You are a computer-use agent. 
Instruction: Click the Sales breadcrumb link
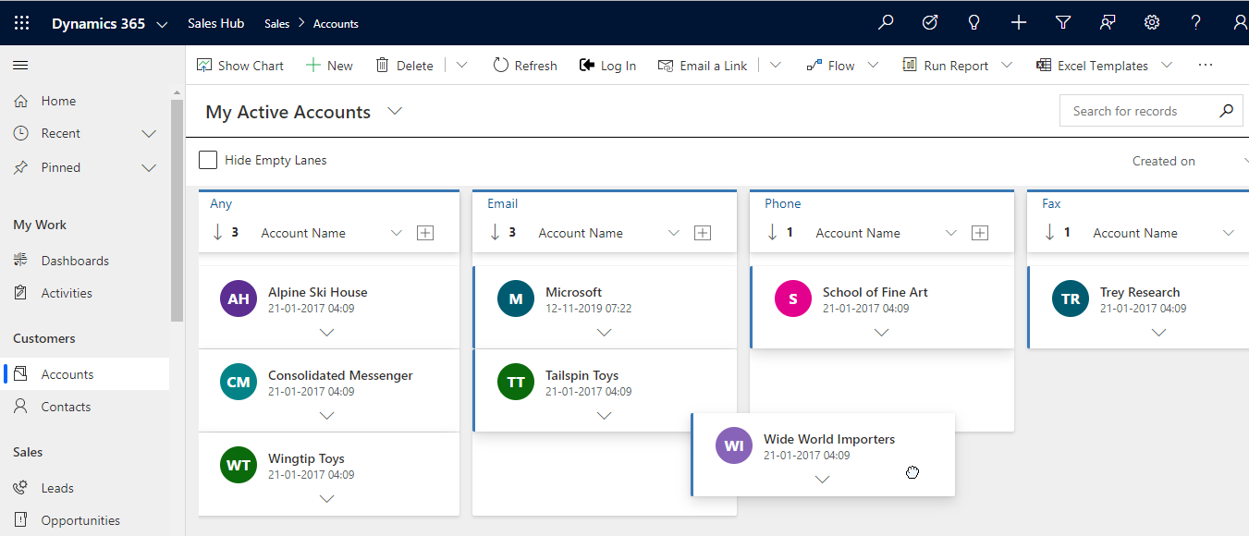click(x=276, y=24)
